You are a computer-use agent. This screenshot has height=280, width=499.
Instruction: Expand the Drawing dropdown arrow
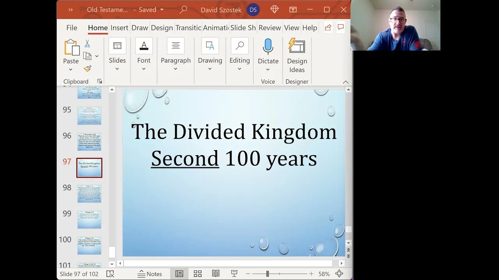point(210,69)
